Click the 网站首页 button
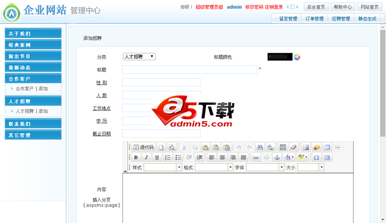The image size is (386, 223). (x=369, y=7)
